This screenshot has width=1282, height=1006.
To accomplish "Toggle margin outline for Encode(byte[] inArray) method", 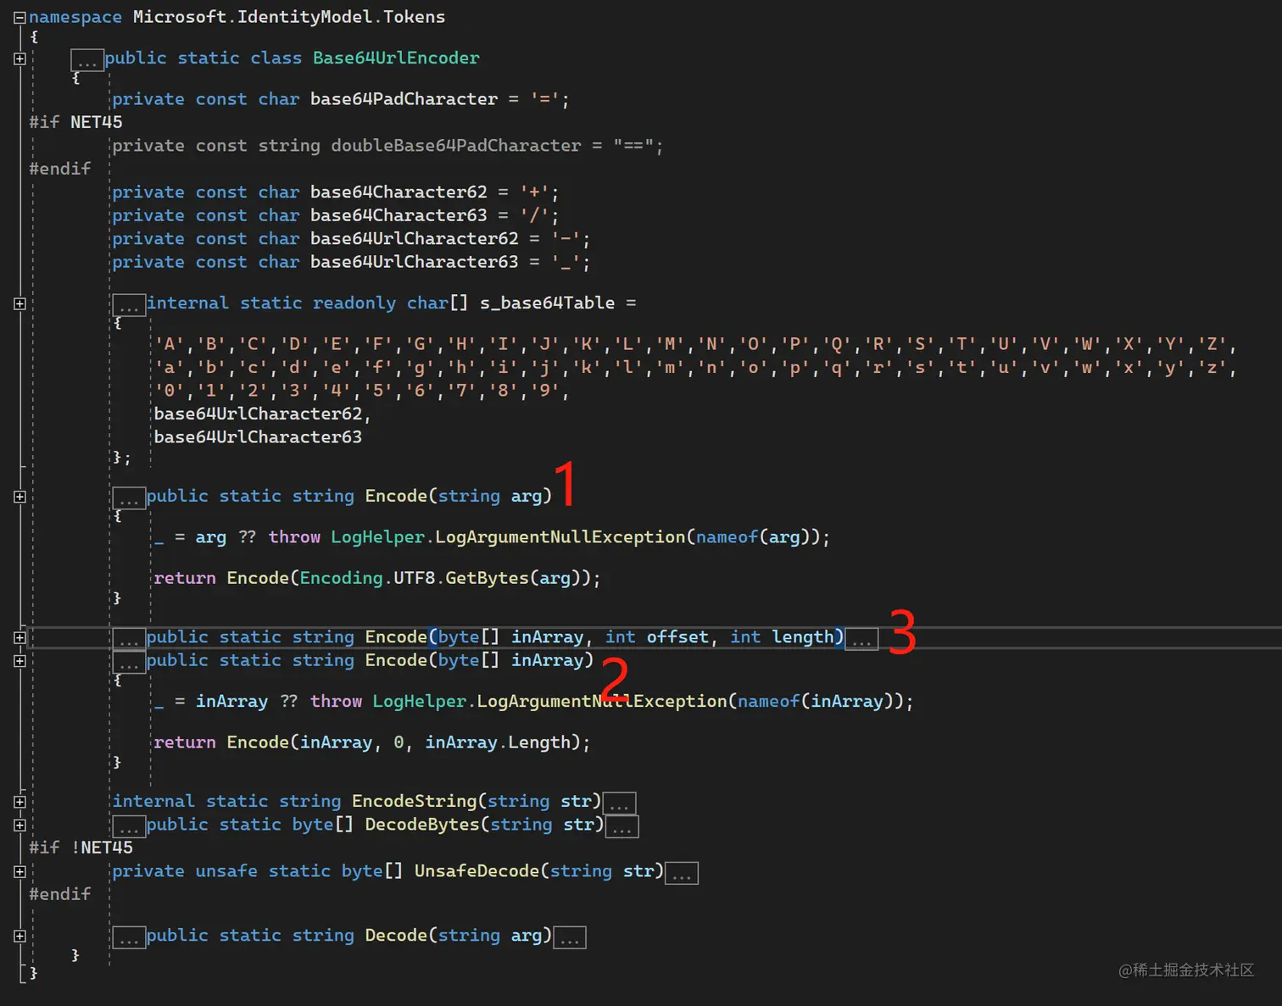I will click(20, 661).
